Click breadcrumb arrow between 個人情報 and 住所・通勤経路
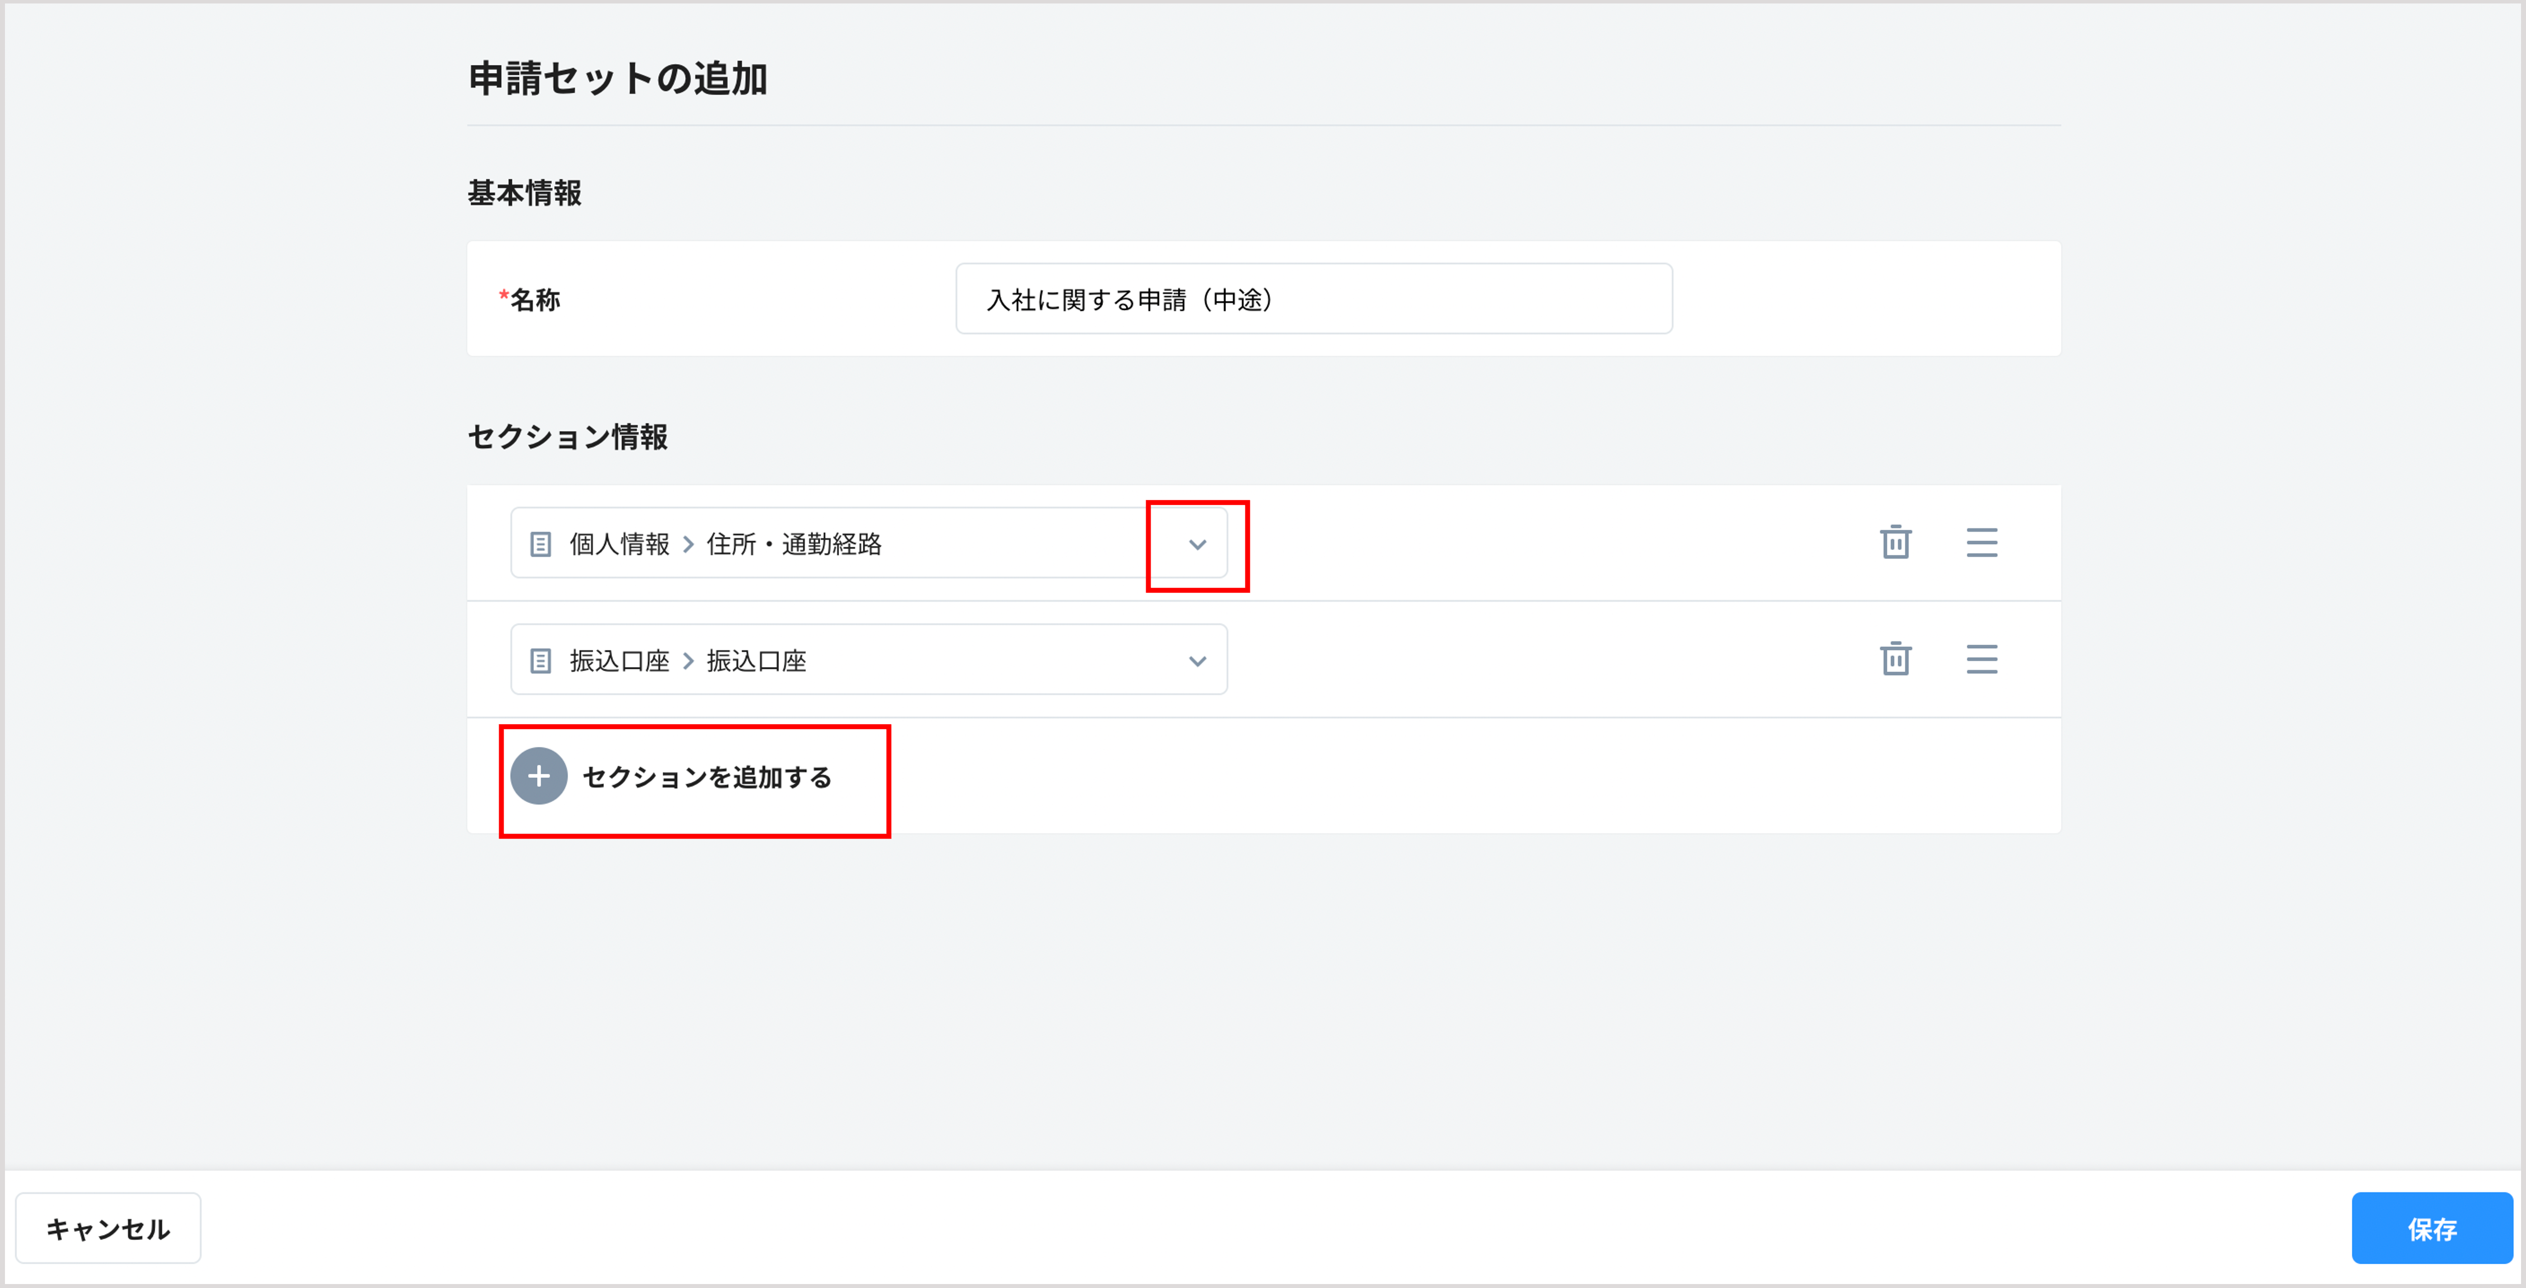The width and height of the screenshot is (2526, 1288). (688, 544)
